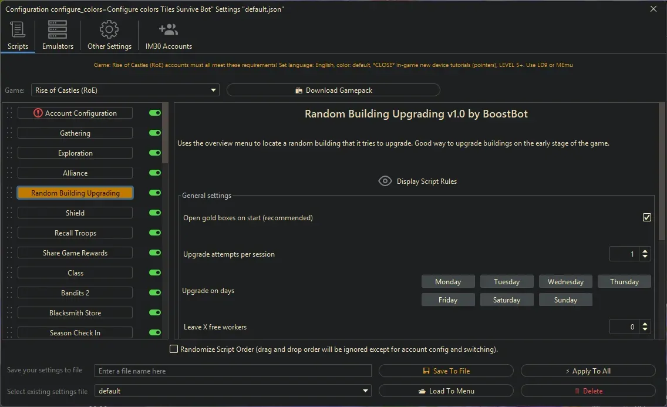The image size is (667, 407).
Task: Click drag handle beside Random Building Upgrading
Action: 9,193
